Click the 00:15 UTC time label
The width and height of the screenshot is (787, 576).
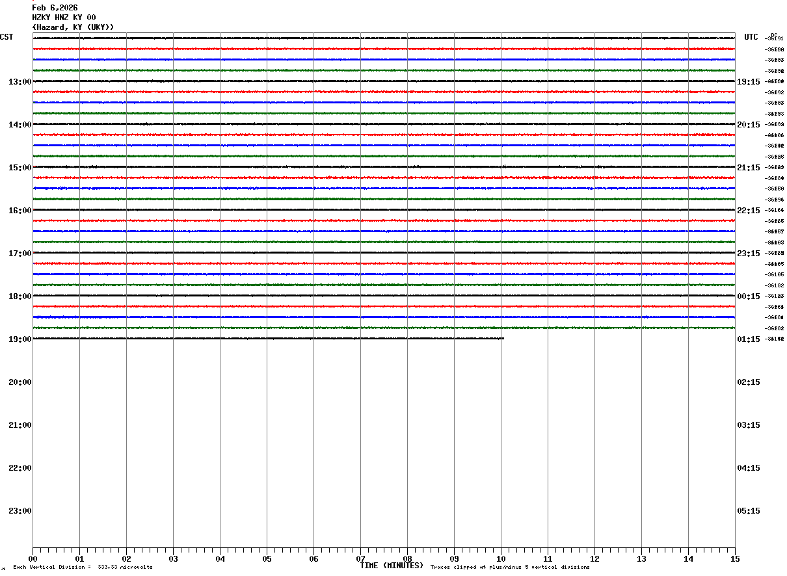pyautogui.click(x=749, y=296)
